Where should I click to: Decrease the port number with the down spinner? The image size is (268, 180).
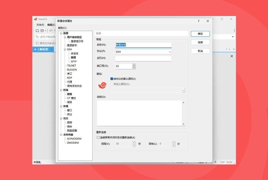pos(134,68)
